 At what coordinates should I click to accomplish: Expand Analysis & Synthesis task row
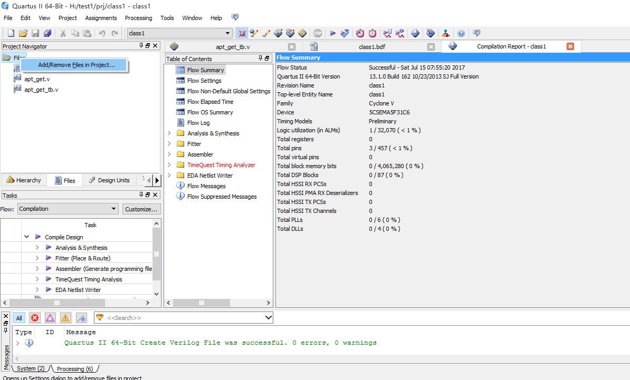[x=37, y=248]
